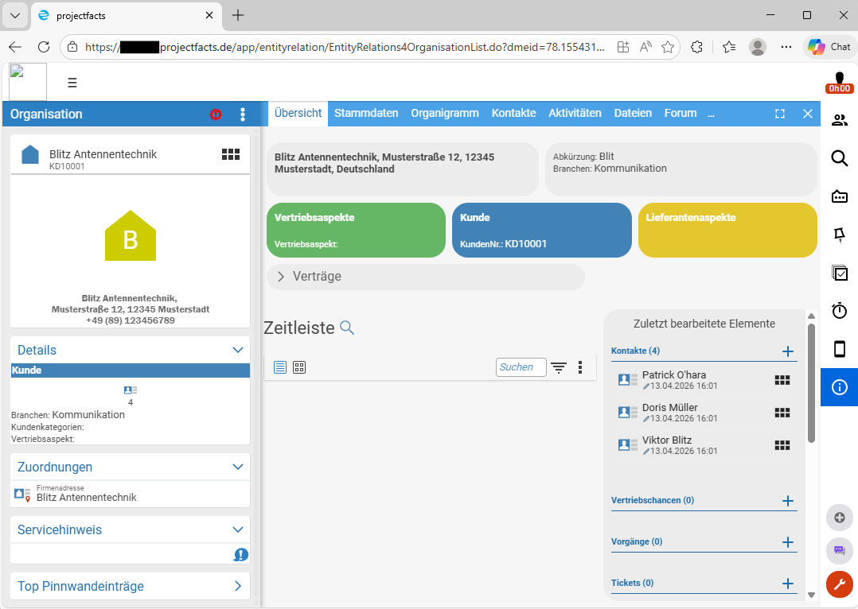Viewport: 858px width, 609px height.
Task: Add a new contact under Kontakte
Action: click(x=788, y=351)
